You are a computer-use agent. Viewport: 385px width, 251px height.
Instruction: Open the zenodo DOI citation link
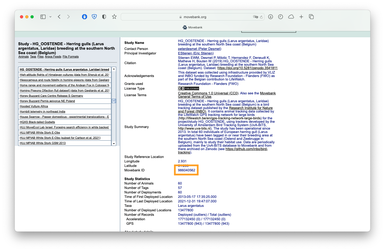(247, 68)
